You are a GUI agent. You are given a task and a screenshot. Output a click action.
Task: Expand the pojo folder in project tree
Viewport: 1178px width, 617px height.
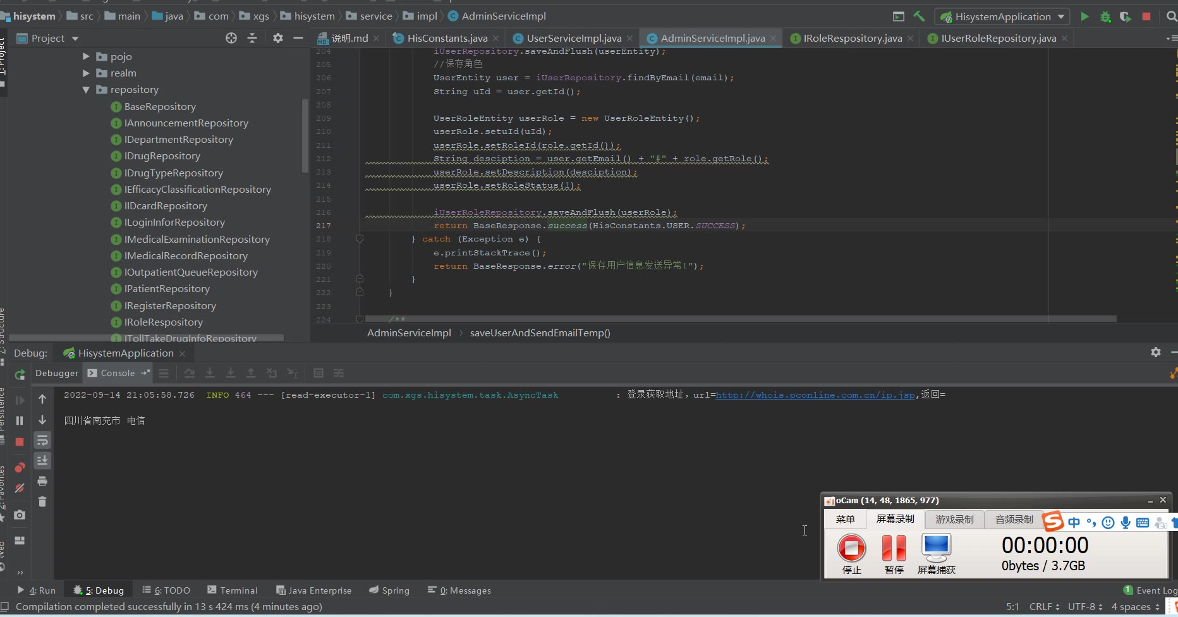click(x=86, y=56)
